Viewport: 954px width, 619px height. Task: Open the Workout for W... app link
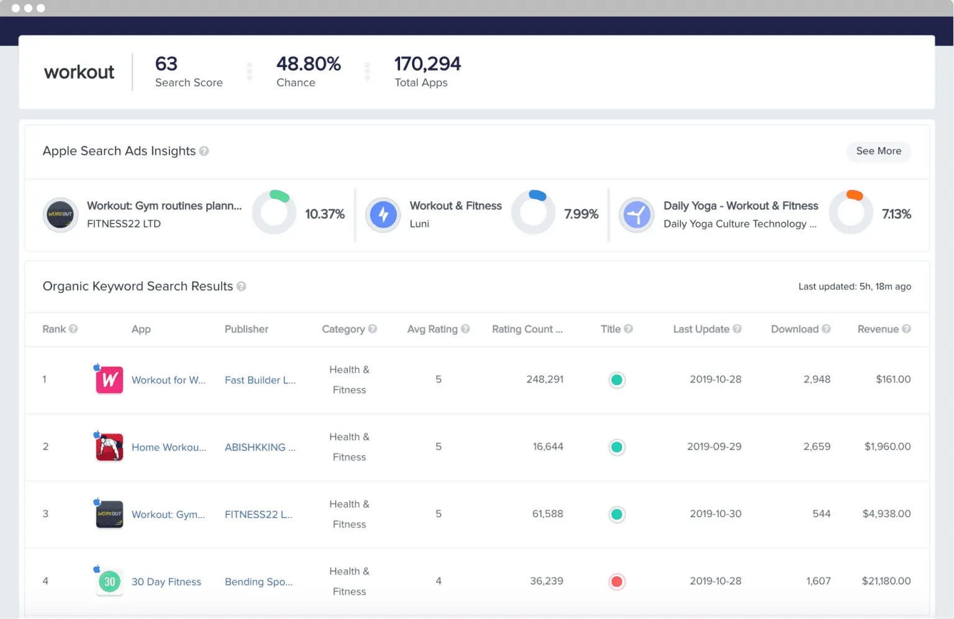pyautogui.click(x=168, y=380)
